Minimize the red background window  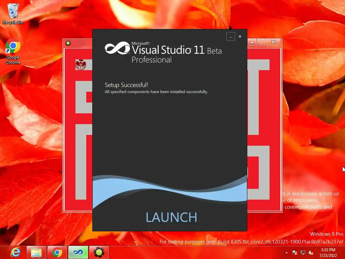252,42
